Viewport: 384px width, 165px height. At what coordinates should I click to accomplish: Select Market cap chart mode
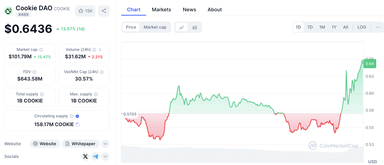tap(155, 27)
